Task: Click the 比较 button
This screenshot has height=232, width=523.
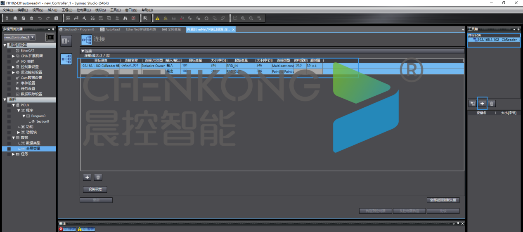Action: [443, 211]
